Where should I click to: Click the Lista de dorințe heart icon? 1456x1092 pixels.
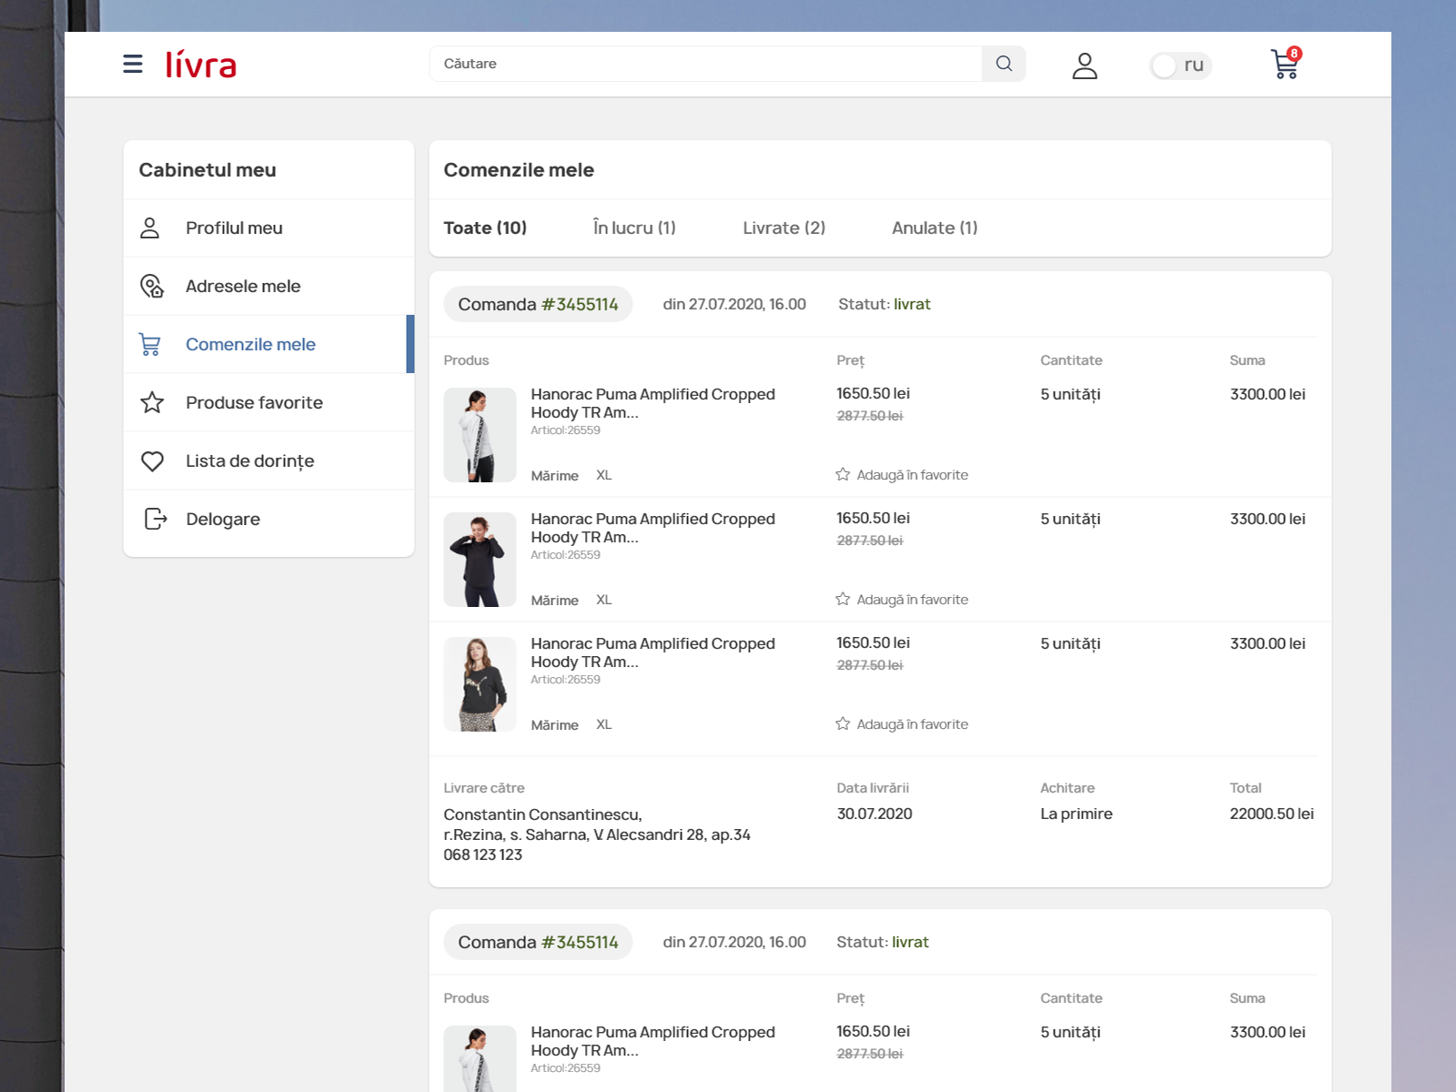[152, 461]
